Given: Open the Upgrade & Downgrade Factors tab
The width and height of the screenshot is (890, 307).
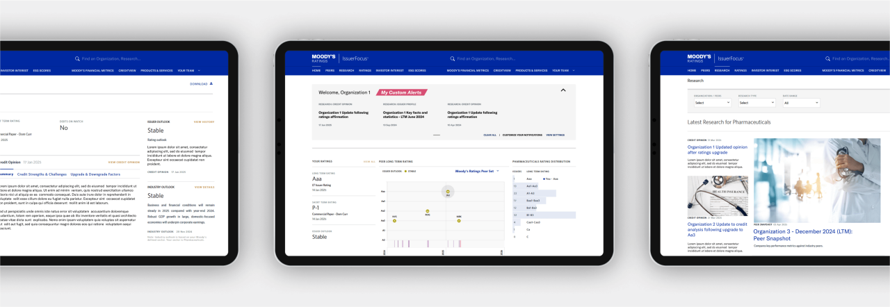Looking at the screenshot, I should (x=95, y=174).
